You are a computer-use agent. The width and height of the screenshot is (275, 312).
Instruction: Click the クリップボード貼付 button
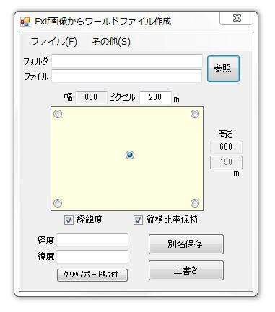click(92, 275)
